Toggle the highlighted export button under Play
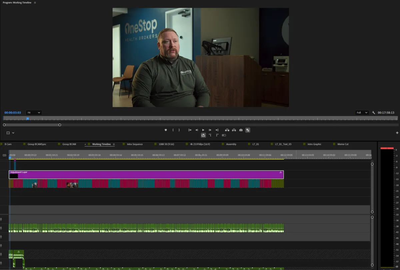 203,135
